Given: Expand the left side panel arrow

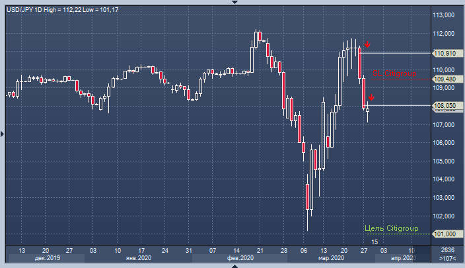Looking at the screenshot, I should click(2, 134).
